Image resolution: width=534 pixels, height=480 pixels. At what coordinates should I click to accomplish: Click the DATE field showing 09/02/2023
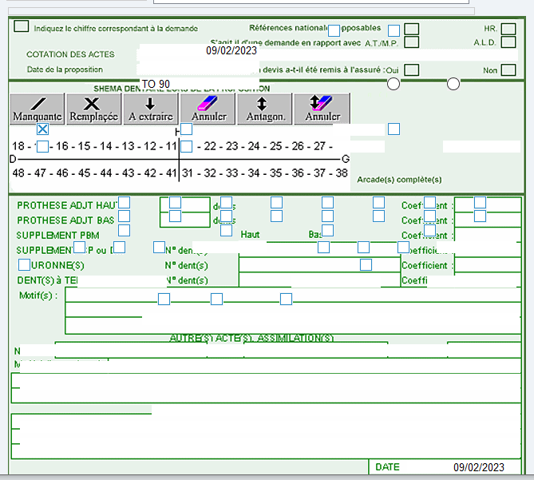(x=479, y=467)
